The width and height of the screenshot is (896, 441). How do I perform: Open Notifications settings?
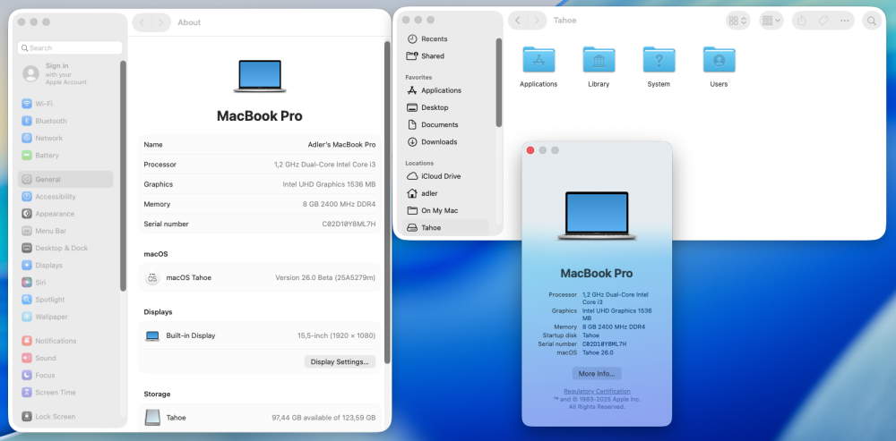coord(65,341)
